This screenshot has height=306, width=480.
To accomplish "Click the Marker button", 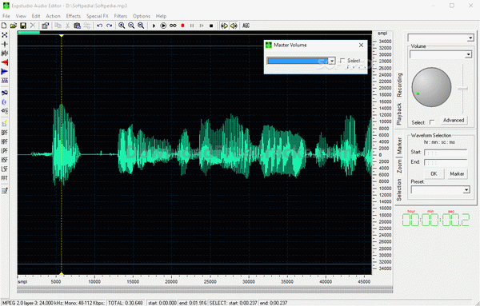I will (x=457, y=173).
